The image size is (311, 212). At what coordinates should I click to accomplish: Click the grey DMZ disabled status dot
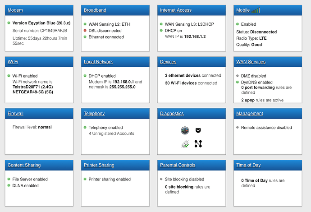[238, 76]
